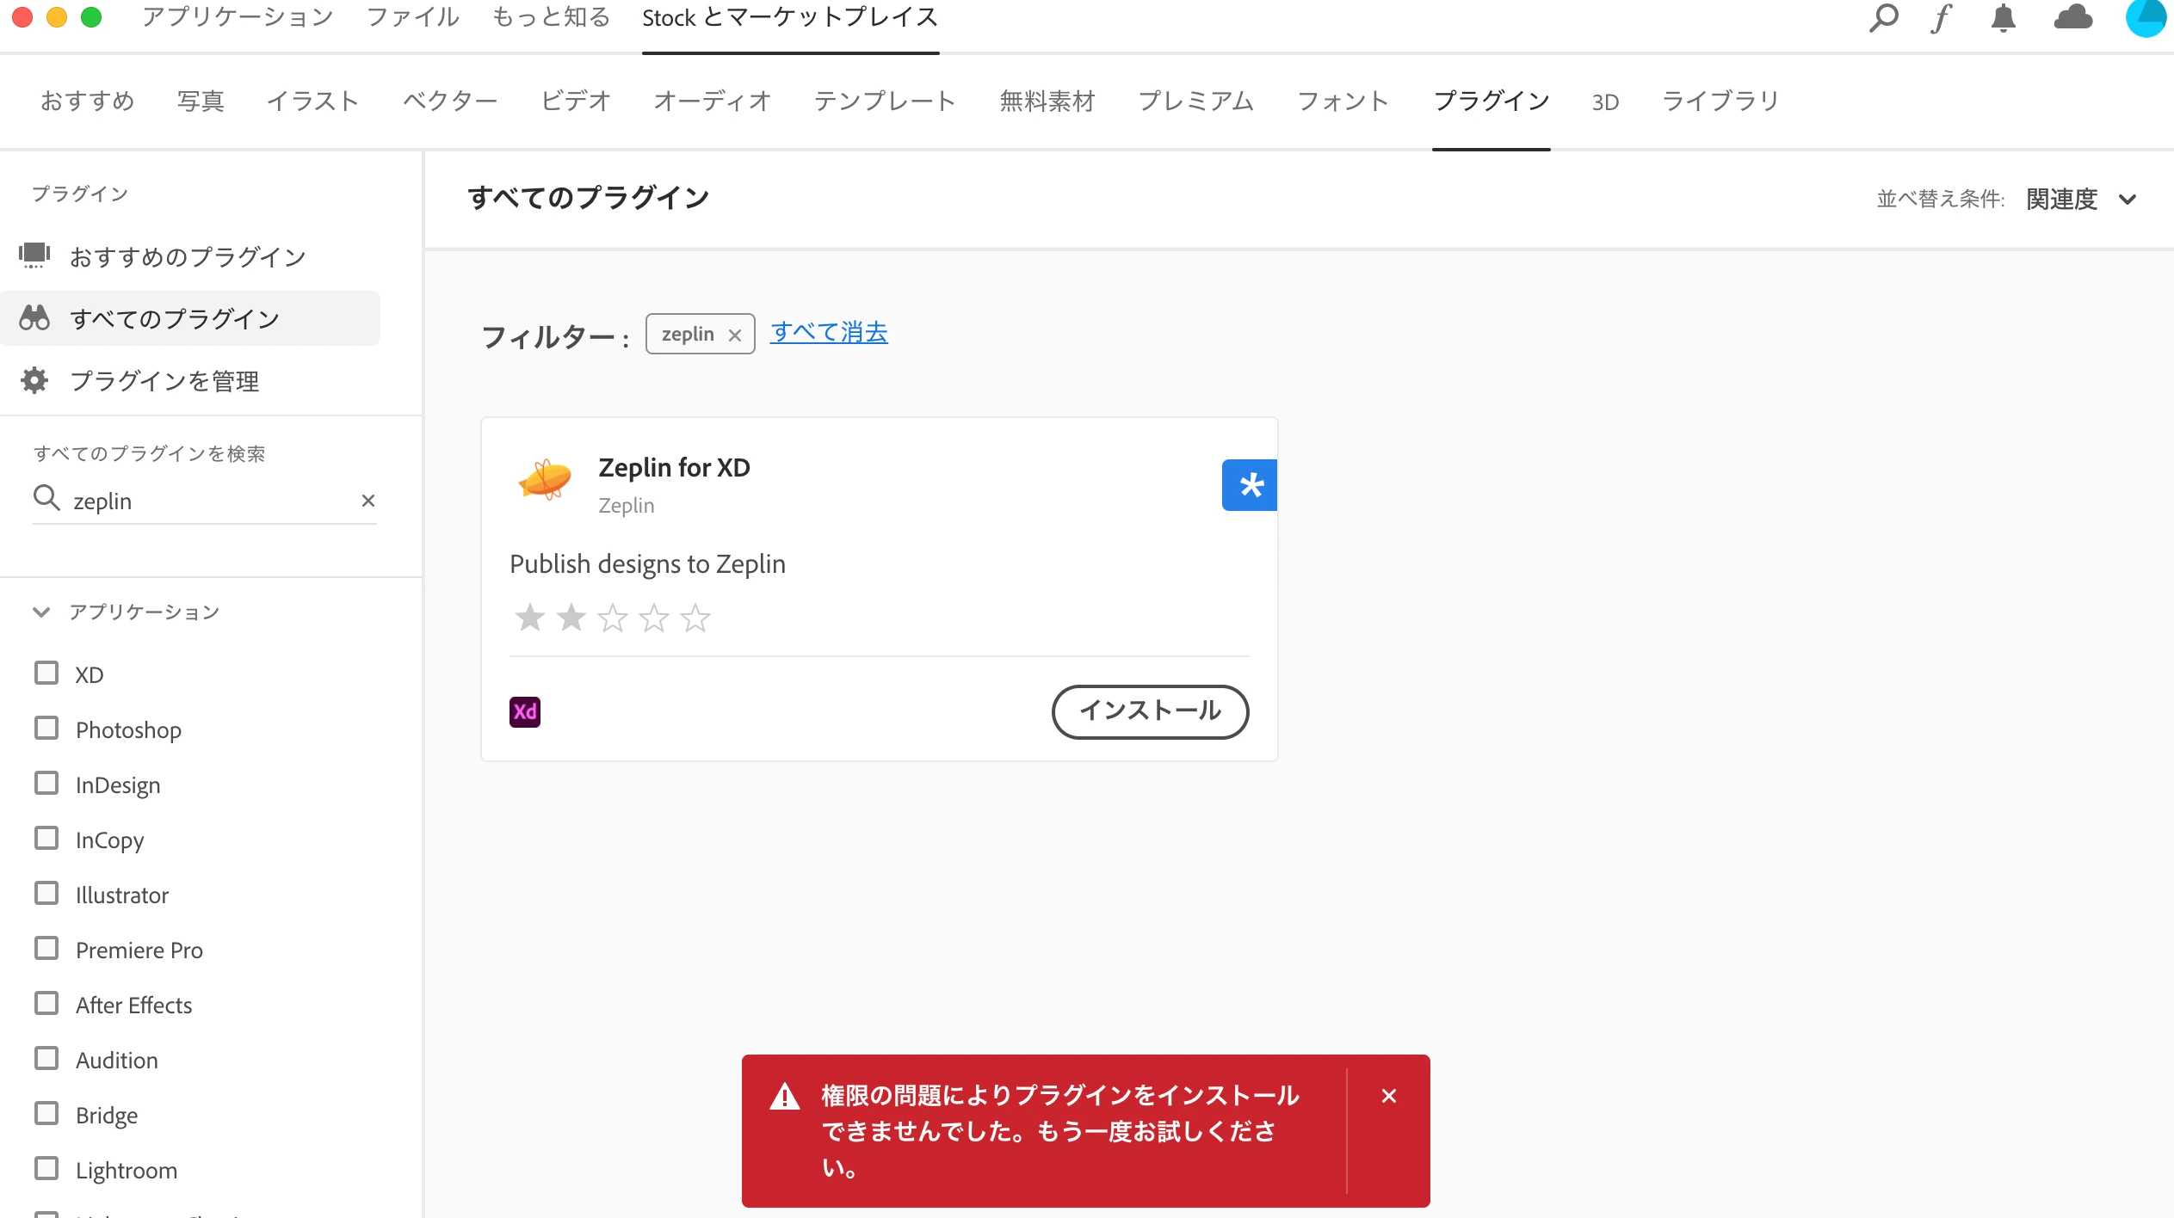The width and height of the screenshot is (2174, 1218).
Task: Collapse the アプリケーション filter section
Action: click(40, 612)
